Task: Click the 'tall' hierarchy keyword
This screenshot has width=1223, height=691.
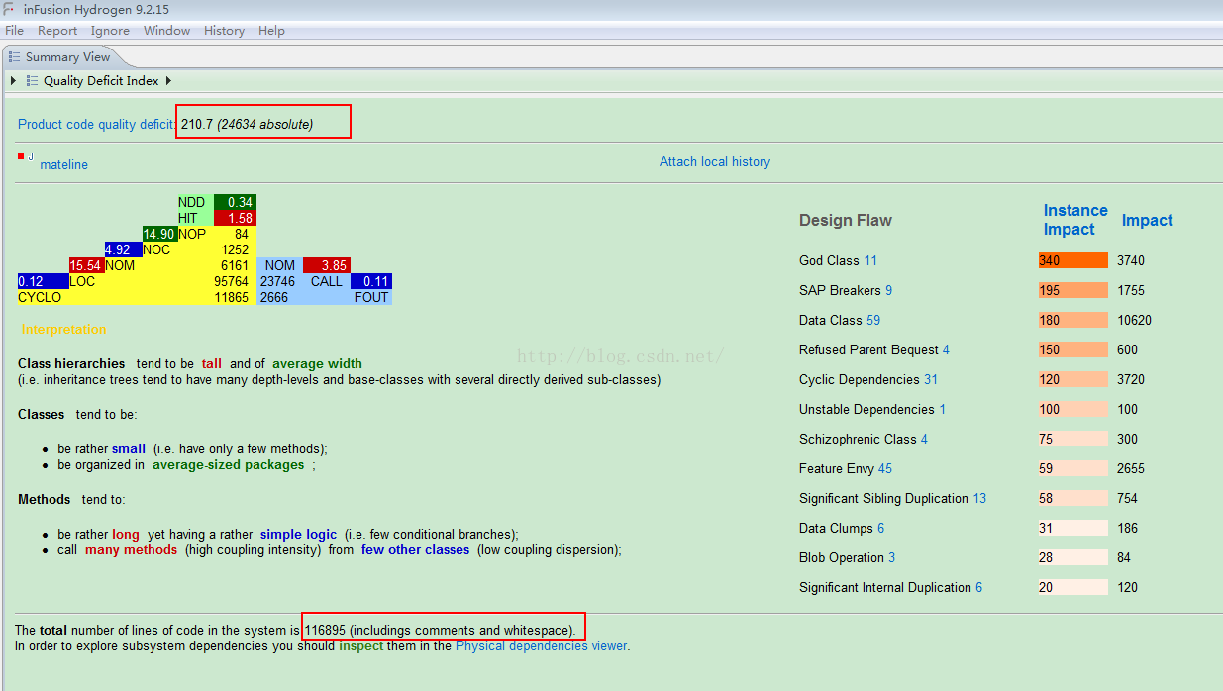Action: (x=212, y=363)
